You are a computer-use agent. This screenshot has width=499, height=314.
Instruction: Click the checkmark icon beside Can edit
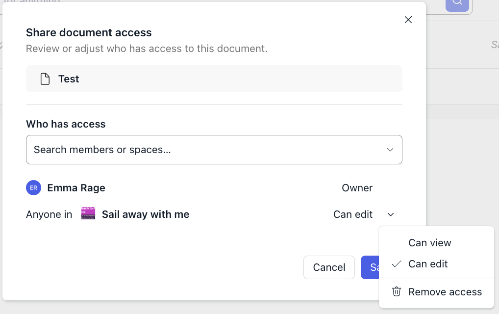coord(397,264)
